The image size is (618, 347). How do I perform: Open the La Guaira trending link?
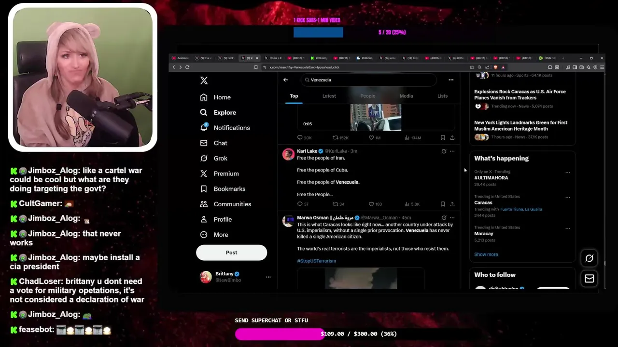[533, 209]
